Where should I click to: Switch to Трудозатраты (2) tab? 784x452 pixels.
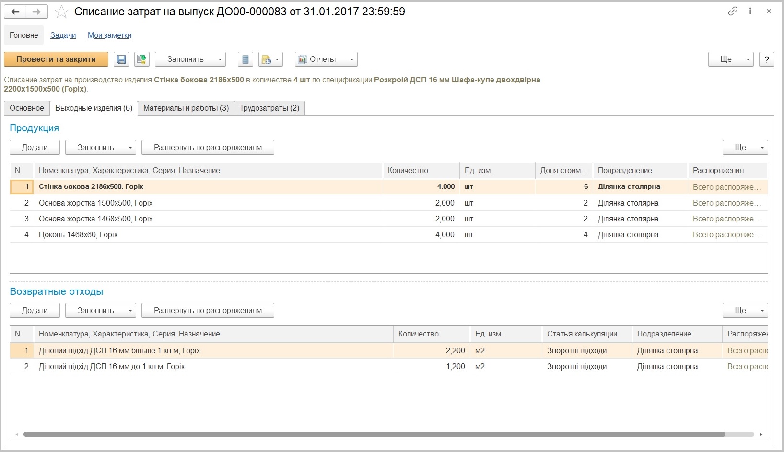pyautogui.click(x=269, y=108)
